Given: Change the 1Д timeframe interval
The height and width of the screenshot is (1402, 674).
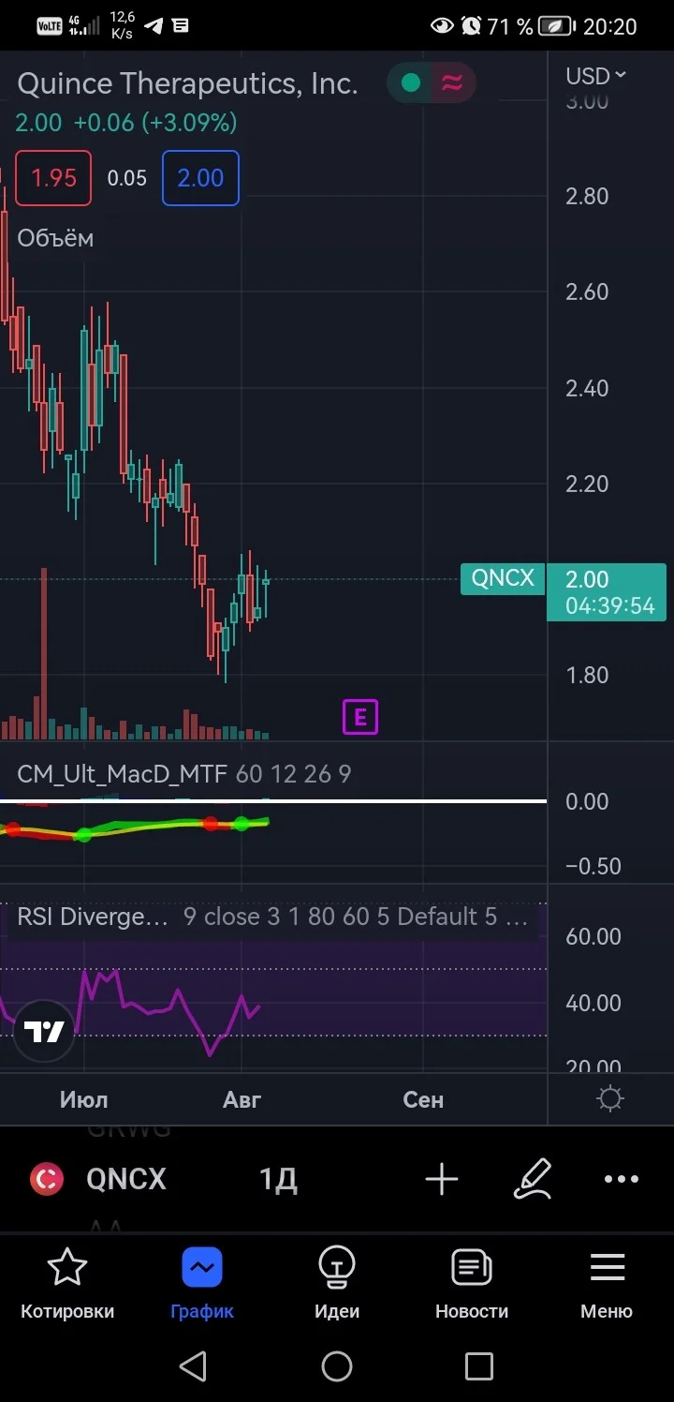Looking at the screenshot, I should pyautogui.click(x=278, y=1179).
